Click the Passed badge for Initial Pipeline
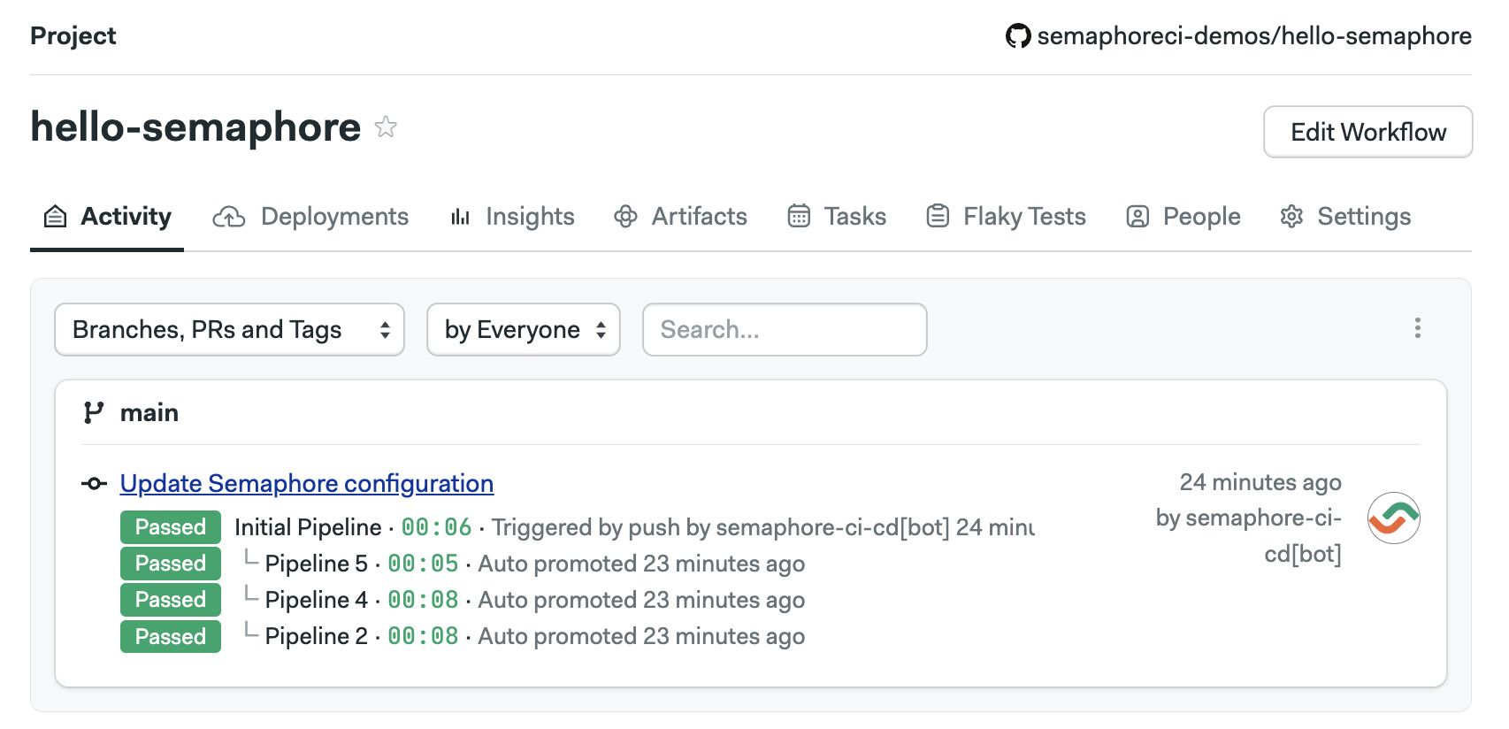 point(171,527)
